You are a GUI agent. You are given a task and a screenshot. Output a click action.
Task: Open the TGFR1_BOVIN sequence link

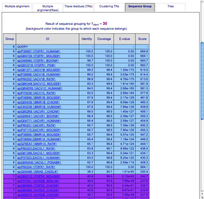pos(38,60)
